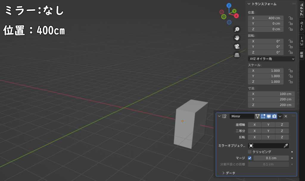Toggle the 二等分 X bisect button
This screenshot has height=181, width=305.
[255, 131]
